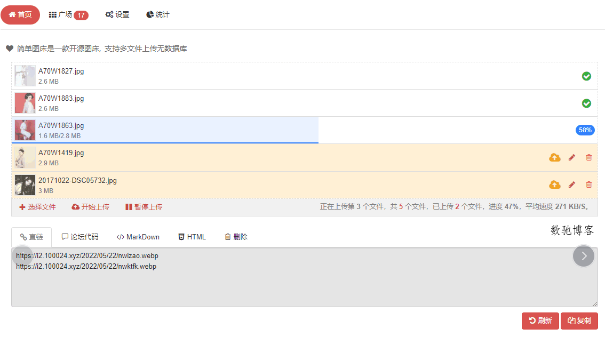This screenshot has width=605, height=337.
Task: Click the 刷新 refresh button
Action: point(540,321)
